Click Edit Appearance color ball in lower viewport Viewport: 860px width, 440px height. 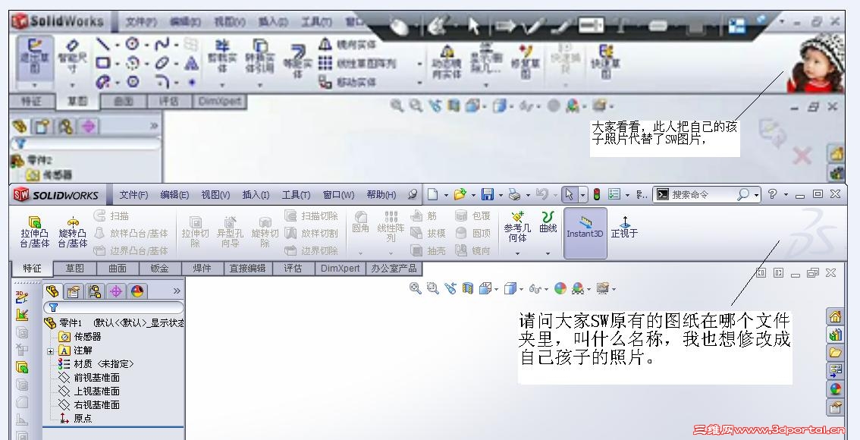coord(560,288)
